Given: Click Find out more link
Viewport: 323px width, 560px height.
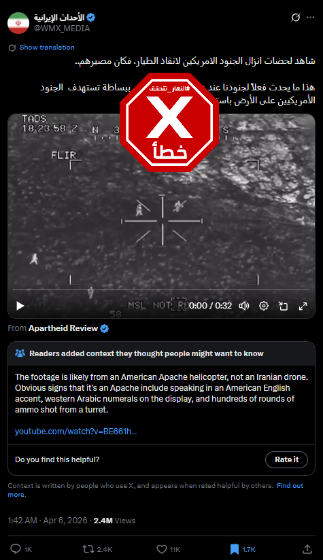Looking at the screenshot, I should (156, 490).
